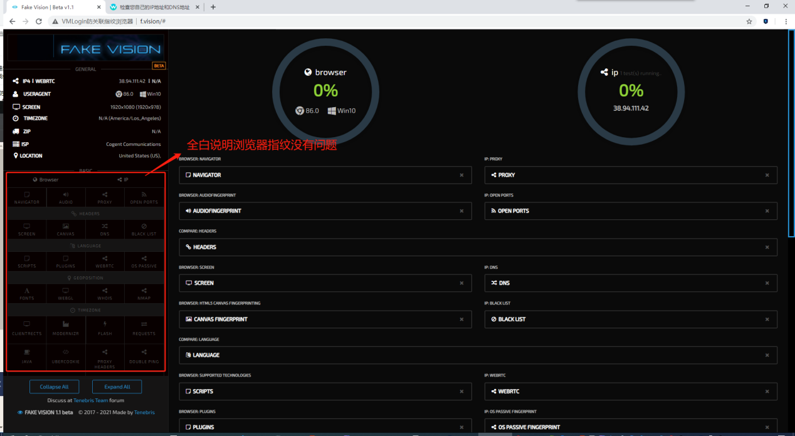Open a new browser tab
Screen dimensions: 795x436
coord(213,7)
